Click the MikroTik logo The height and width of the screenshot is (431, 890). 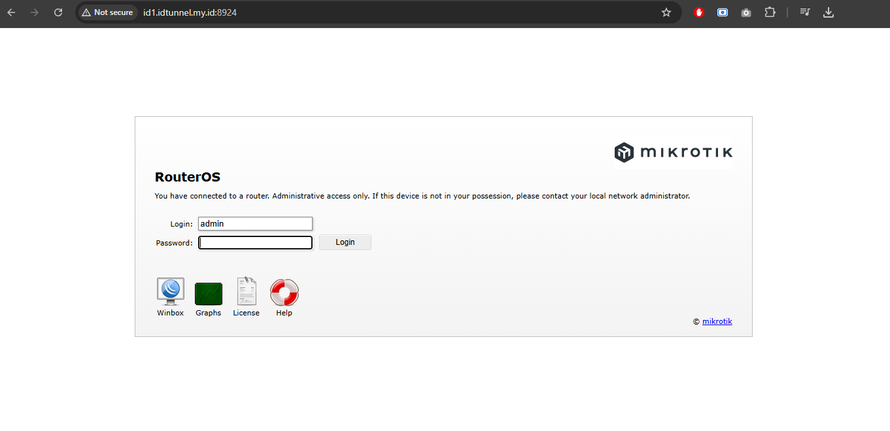[673, 152]
